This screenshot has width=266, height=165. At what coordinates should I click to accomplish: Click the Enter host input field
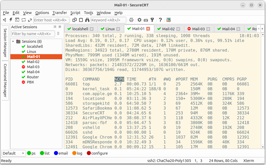(x=51, y=20)
